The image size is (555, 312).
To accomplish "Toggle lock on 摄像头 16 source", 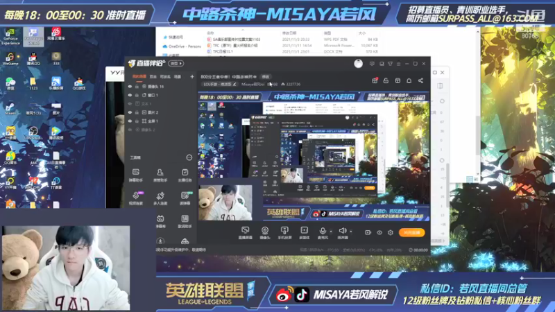I will 137,86.
